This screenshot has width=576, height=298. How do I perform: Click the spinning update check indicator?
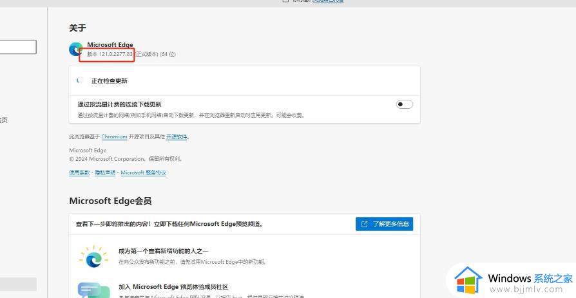click(79, 80)
